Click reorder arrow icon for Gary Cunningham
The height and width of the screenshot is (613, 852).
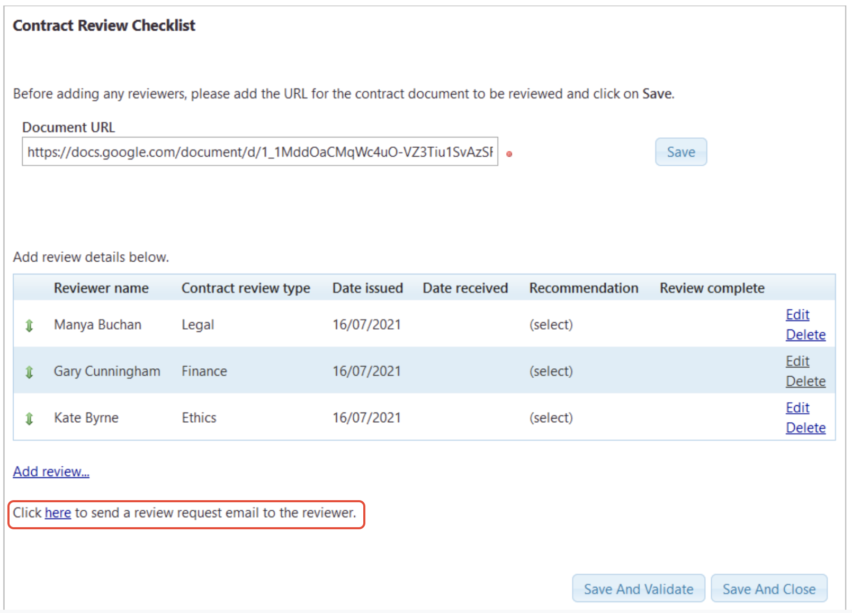point(30,372)
